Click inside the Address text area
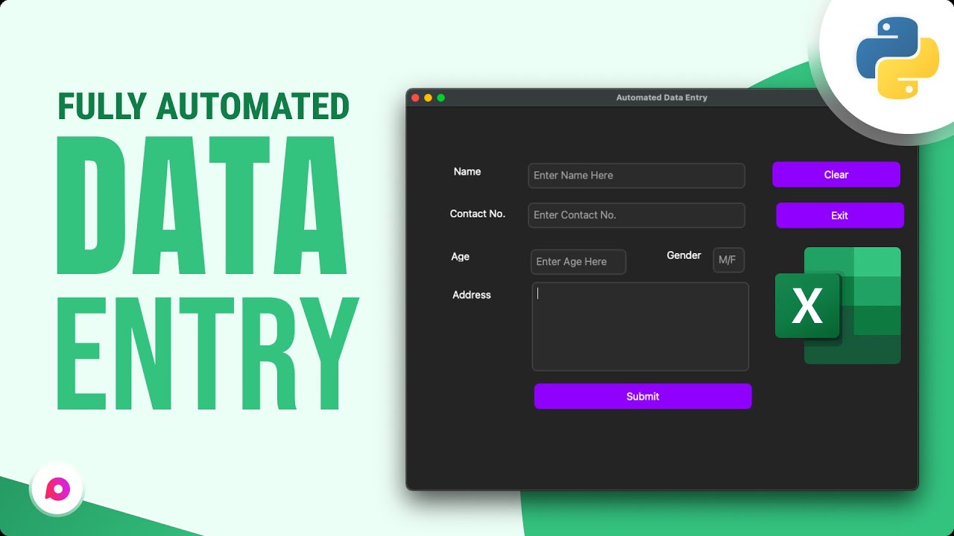This screenshot has height=536, width=954. click(x=640, y=326)
